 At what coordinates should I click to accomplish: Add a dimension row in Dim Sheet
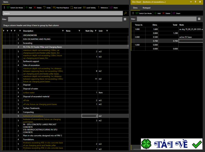click(x=157, y=13)
